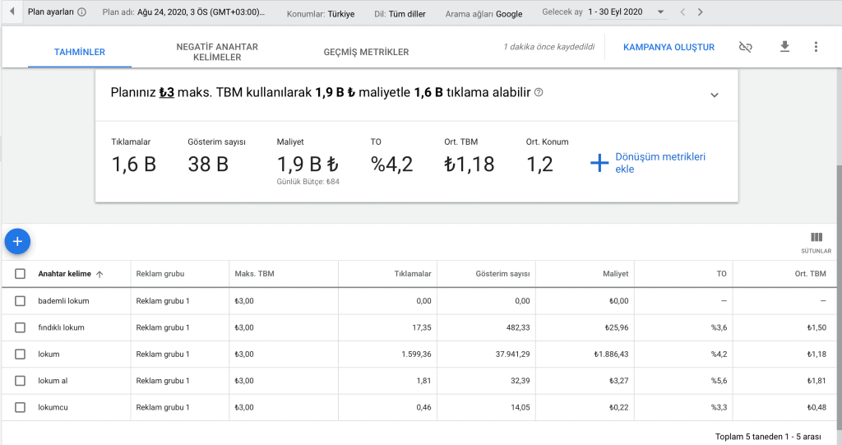Click the help icon after 'tıklama alabilir'
The width and height of the screenshot is (842, 445).
[539, 92]
